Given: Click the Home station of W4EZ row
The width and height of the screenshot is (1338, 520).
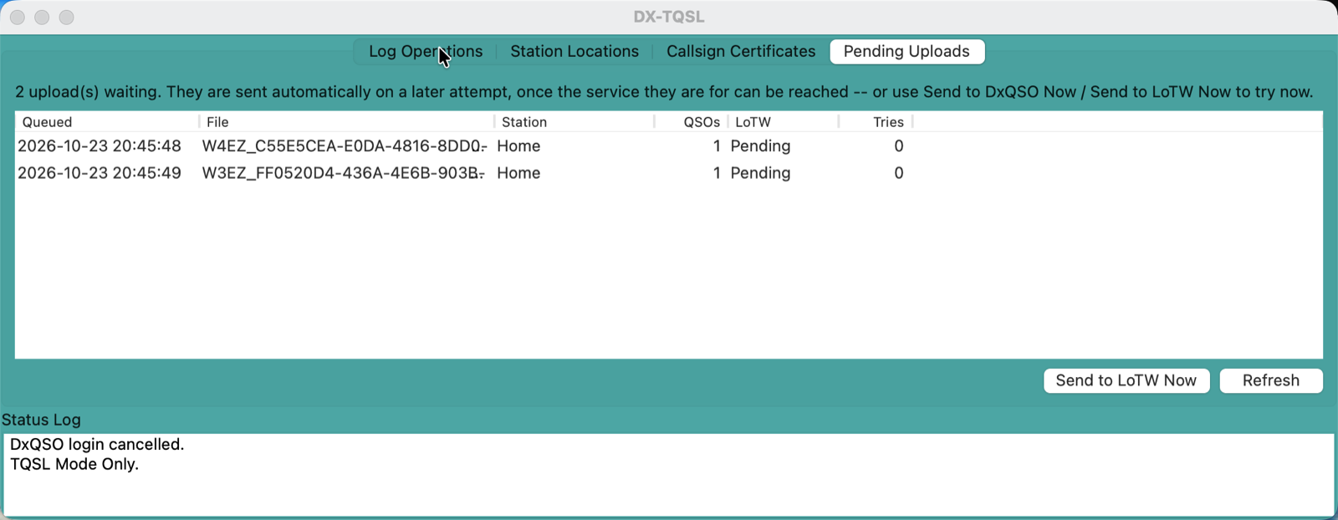Looking at the screenshot, I should [x=518, y=145].
